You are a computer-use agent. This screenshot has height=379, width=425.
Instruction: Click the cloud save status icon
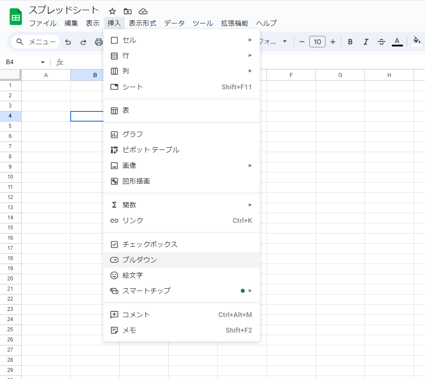[x=143, y=11]
